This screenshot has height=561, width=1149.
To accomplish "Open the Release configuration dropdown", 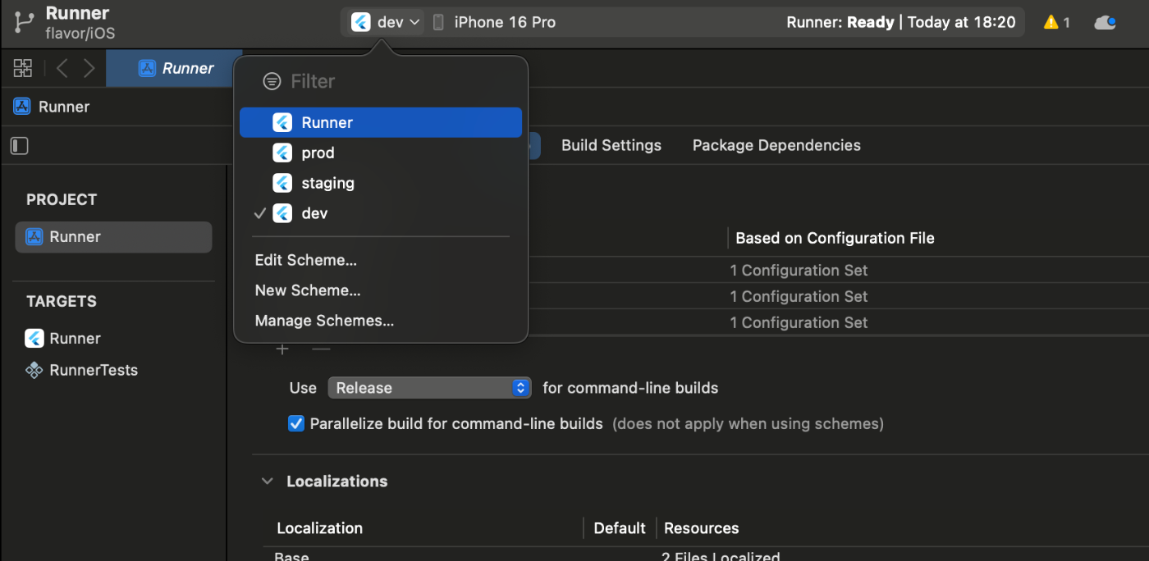I will pyautogui.click(x=430, y=388).
